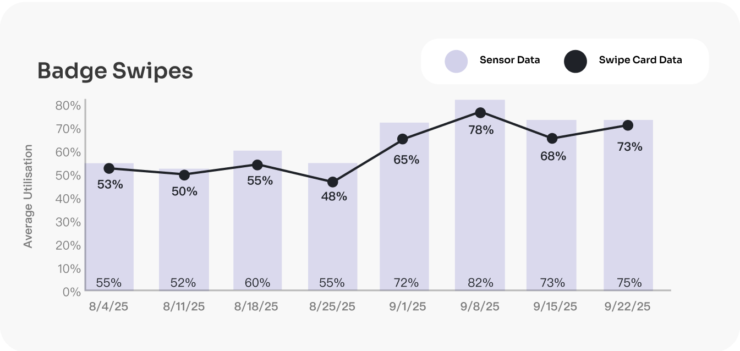Image resolution: width=740 pixels, height=351 pixels.
Task: Click the 55% swipe card line point
Action: (x=257, y=164)
